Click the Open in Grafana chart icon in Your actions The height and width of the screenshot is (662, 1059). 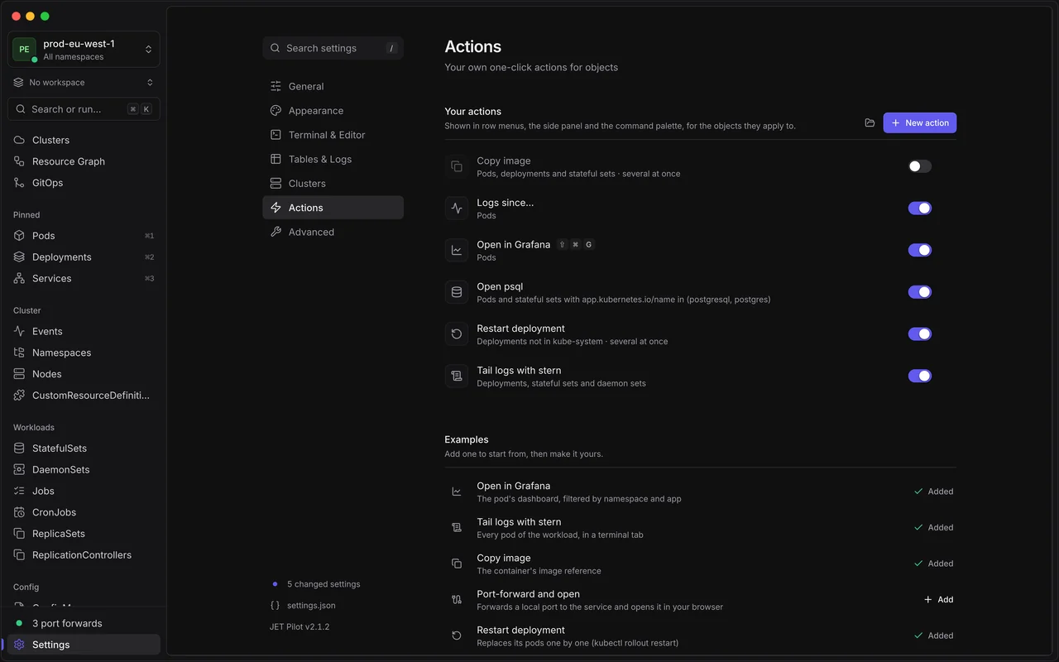click(x=457, y=250)
